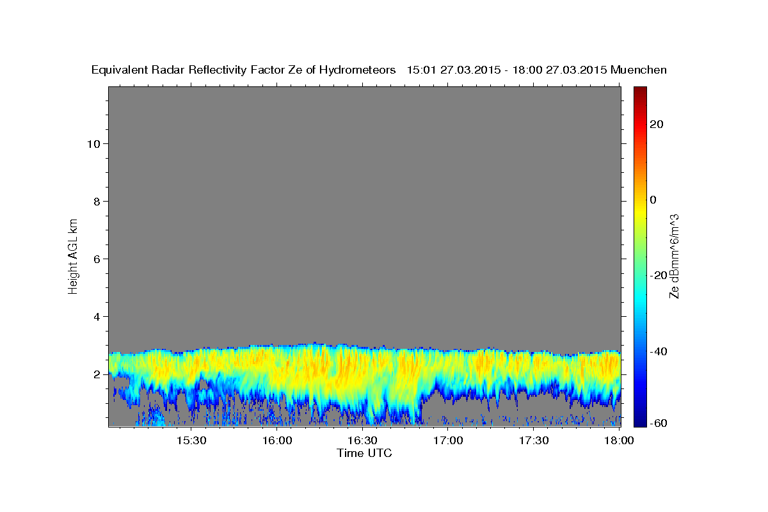The width and height of the screenshot is (768, 512).
Task: Click the '16:00' time tick label
Action: (x=276, y=440)
